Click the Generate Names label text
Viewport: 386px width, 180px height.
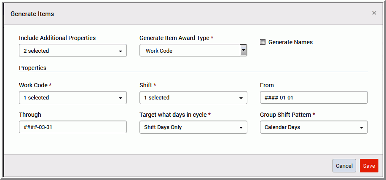tap(290, 42)
